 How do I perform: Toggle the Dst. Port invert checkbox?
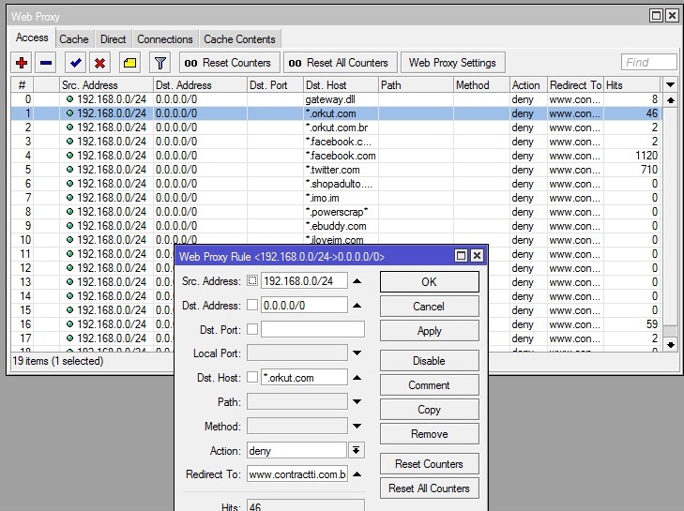click(x=252, y=329)
